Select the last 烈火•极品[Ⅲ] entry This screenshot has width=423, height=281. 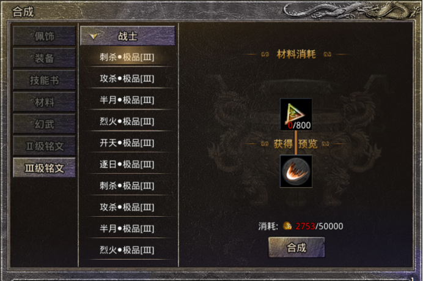click(x=128, y=250)
